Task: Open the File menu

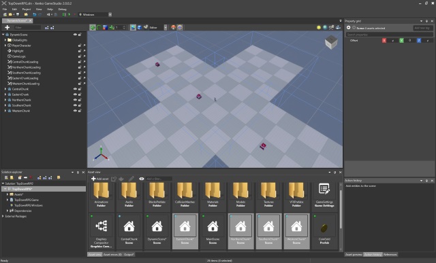Action: click(5, 9)
